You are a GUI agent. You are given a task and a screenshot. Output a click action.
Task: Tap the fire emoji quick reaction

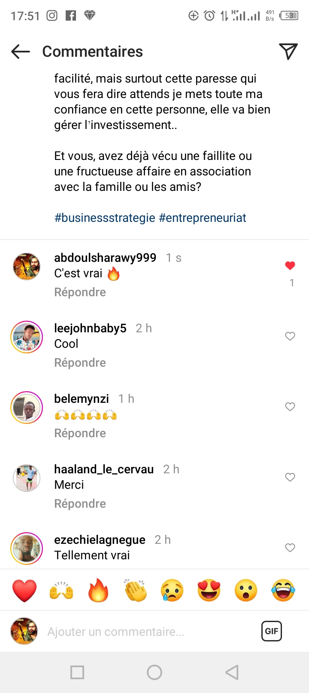(98, 590)
